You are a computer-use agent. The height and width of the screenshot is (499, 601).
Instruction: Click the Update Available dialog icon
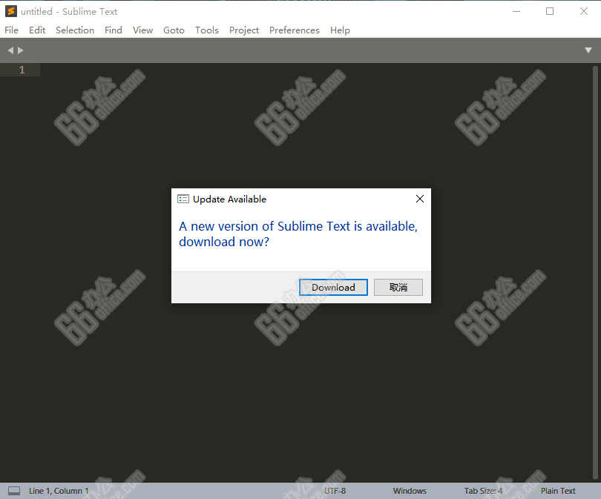tap(183, 199)
